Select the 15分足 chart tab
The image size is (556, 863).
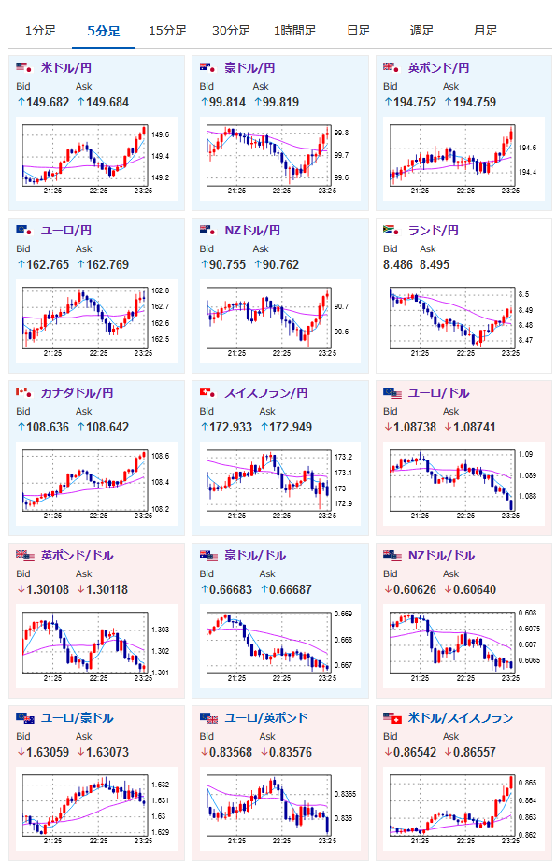(x=167, y=31)
